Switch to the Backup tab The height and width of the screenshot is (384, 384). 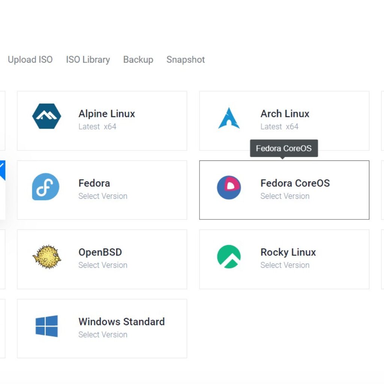click(138, 60)
